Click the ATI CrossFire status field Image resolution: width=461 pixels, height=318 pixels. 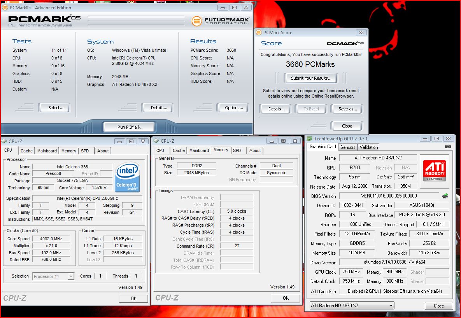pos(394,291)
